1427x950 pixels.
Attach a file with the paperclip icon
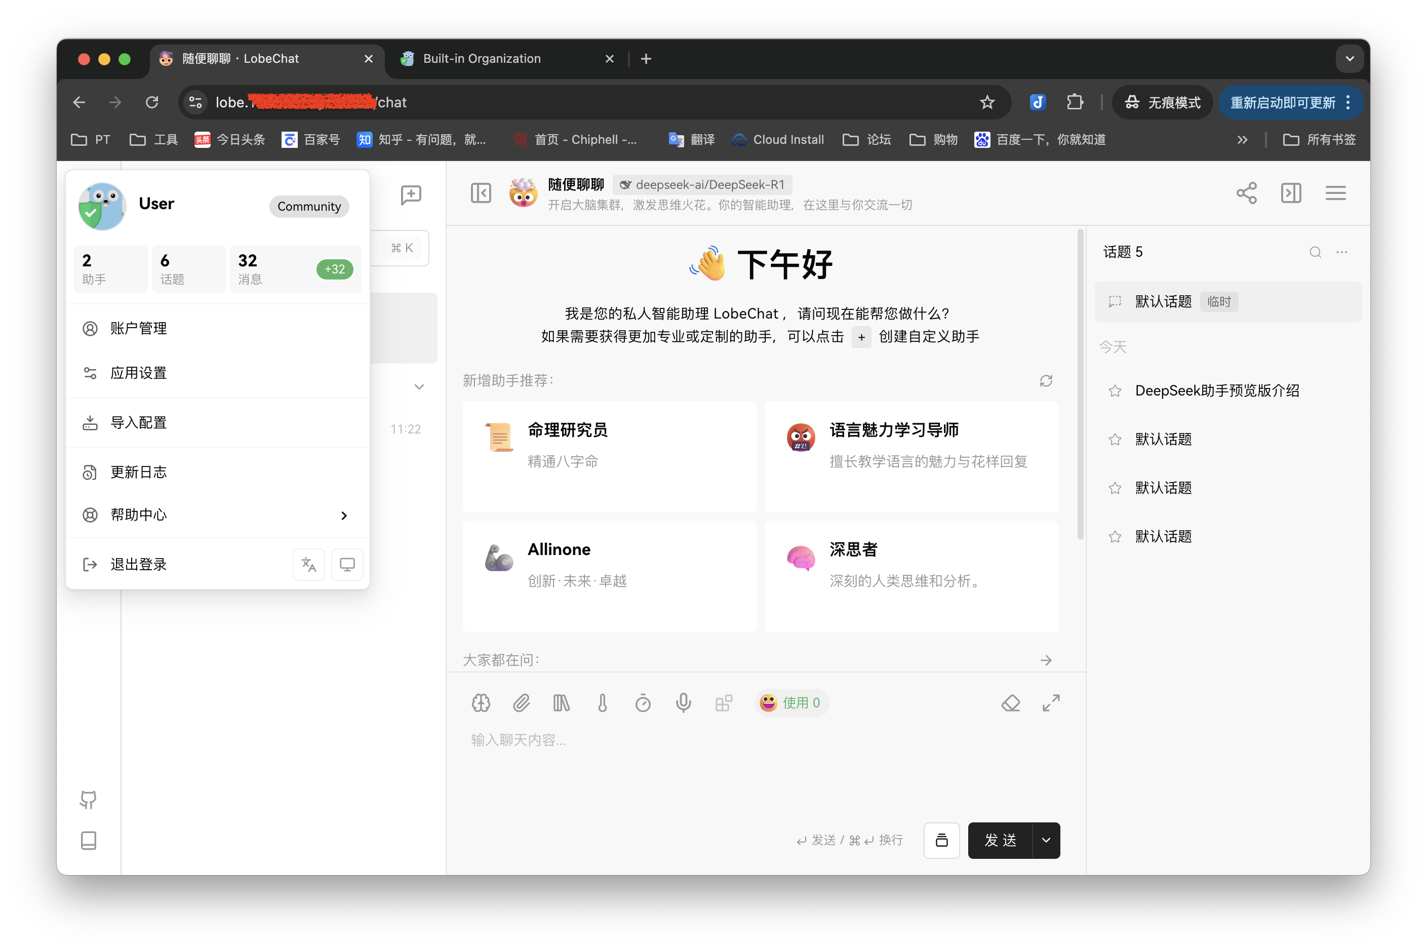(521, 703)
